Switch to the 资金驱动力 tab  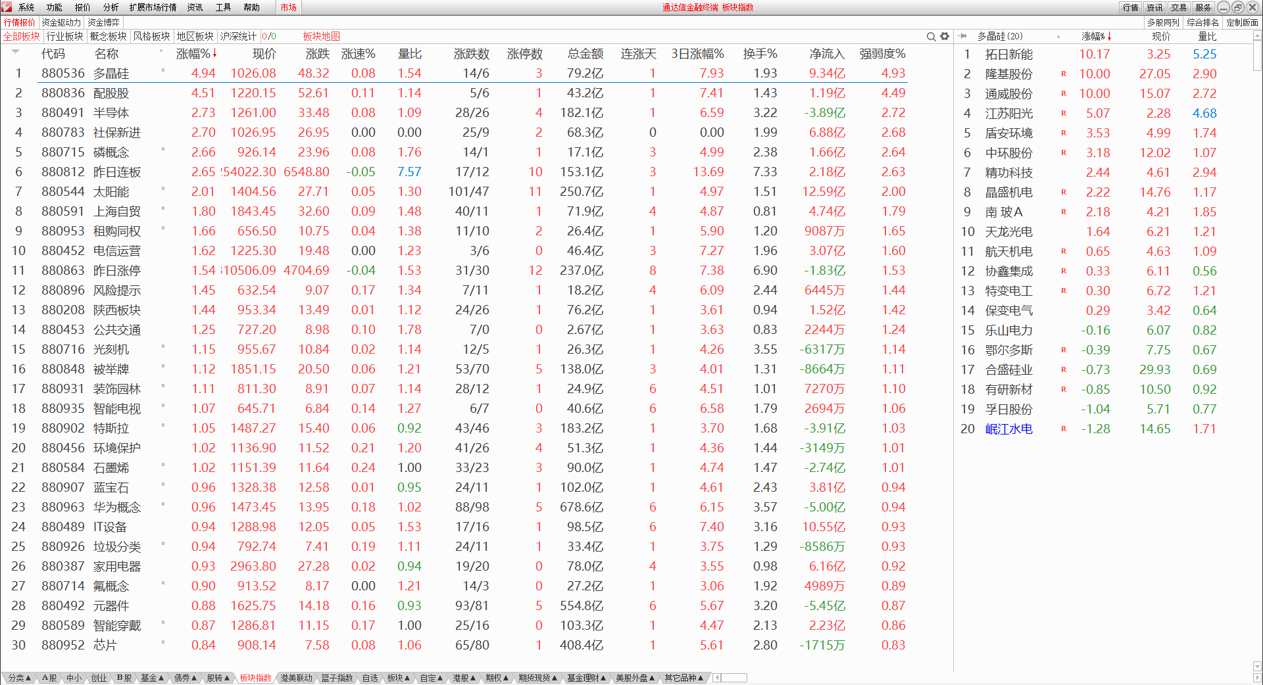click(61, 22)
